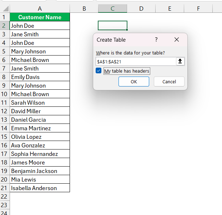Select the Sarah Wilson cell

[x=40, y=103]
